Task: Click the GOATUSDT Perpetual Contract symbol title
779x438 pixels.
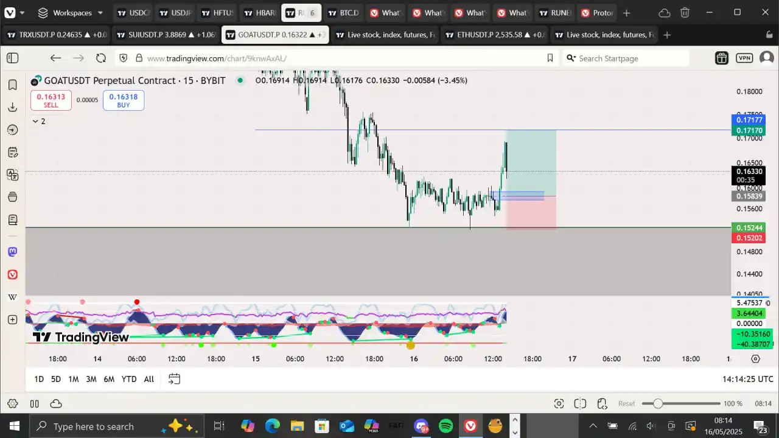Action: [134, 80]
